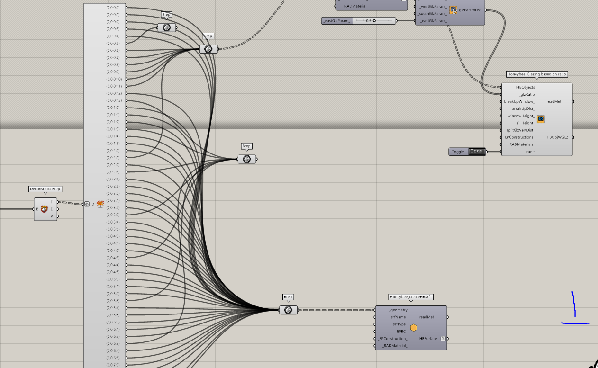This screenshot has width=598, height=368.
Task: Click the _eastGlzParam_ slider name label
Action: tap(337, 21)
